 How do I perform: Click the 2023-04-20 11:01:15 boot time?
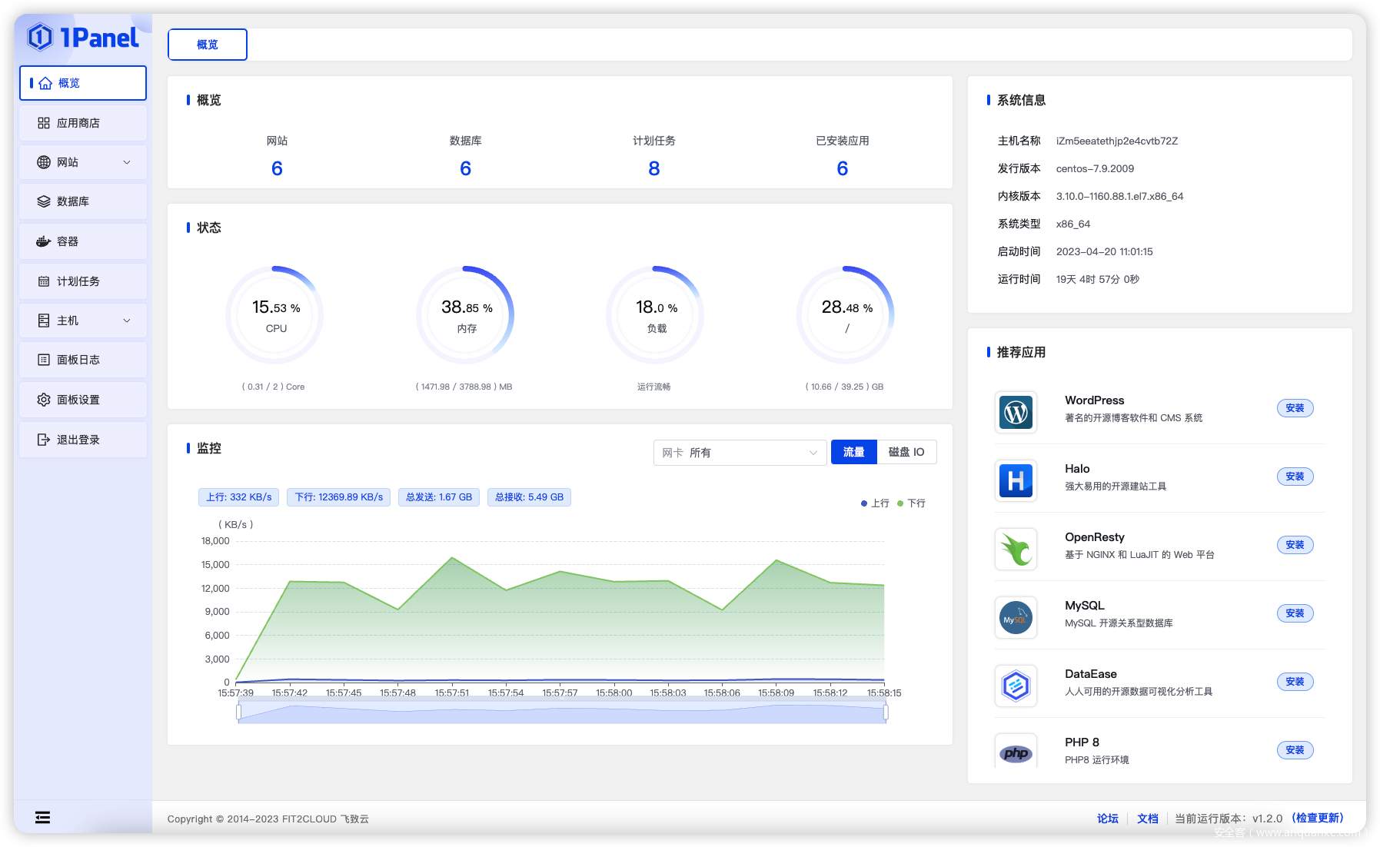tap(1104, 252)
